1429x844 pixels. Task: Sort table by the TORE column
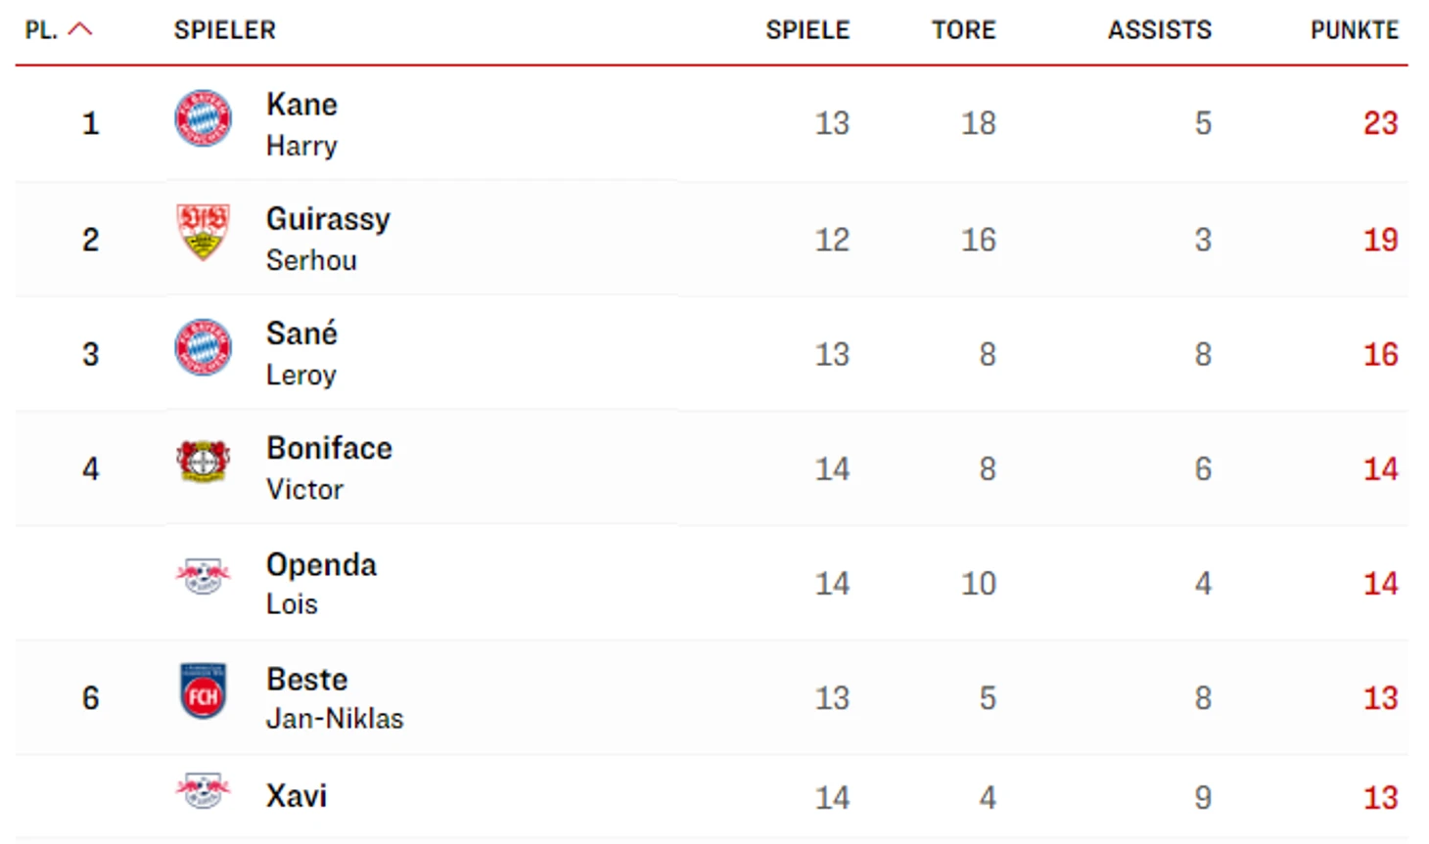coord(962,30)
